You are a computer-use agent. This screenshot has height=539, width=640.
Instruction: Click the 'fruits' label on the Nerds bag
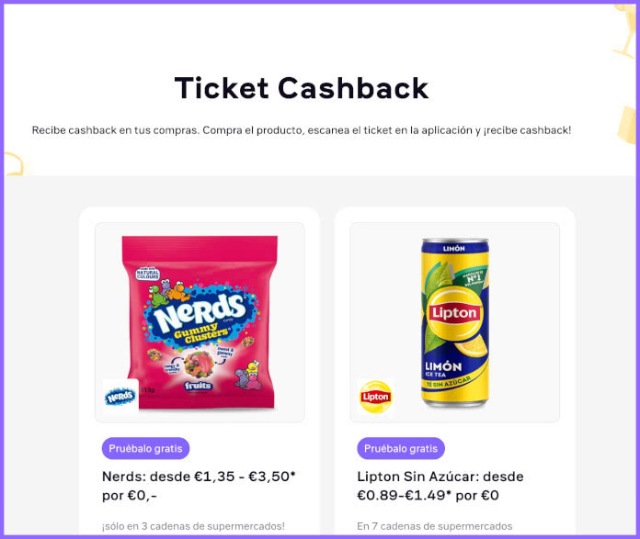(198, 386)
